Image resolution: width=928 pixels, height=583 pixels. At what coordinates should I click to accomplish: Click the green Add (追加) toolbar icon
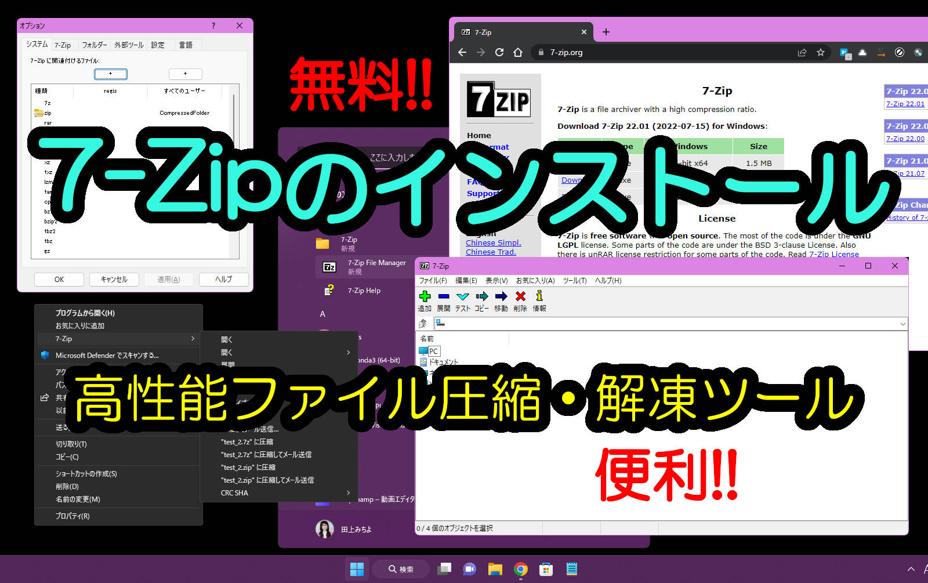coord(425,297)
